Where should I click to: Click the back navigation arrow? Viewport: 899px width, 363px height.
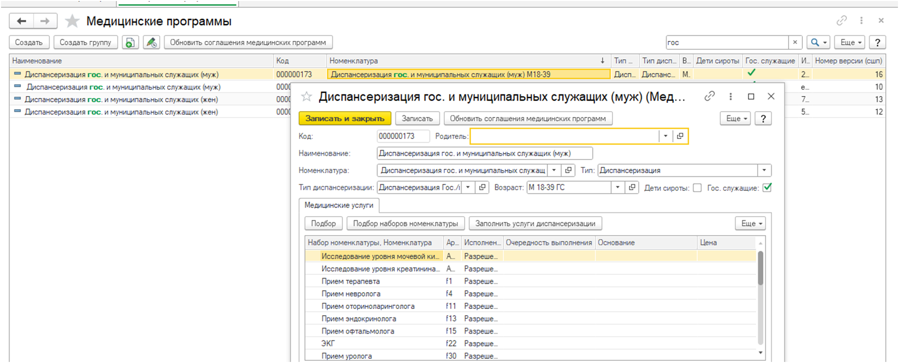point(22,21)
